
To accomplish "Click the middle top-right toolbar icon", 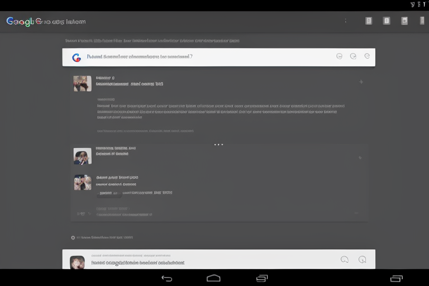I will click(387, 21).
